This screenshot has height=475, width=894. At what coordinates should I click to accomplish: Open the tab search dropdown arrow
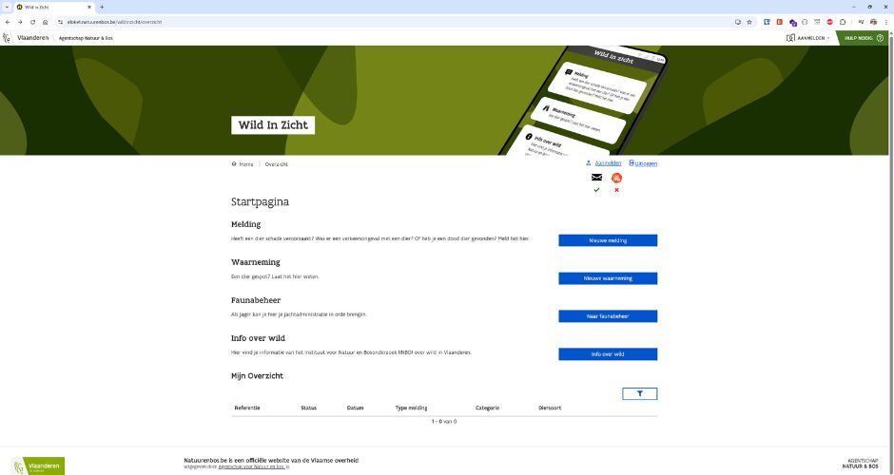tap(8, 7)
